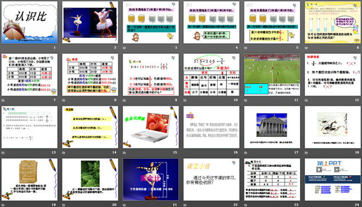Select slide 21 golden ratio ballerina thumbnail

pos(151,180)
